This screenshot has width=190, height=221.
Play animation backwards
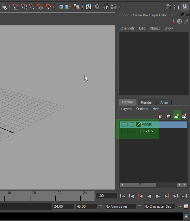tap(149, 196)
